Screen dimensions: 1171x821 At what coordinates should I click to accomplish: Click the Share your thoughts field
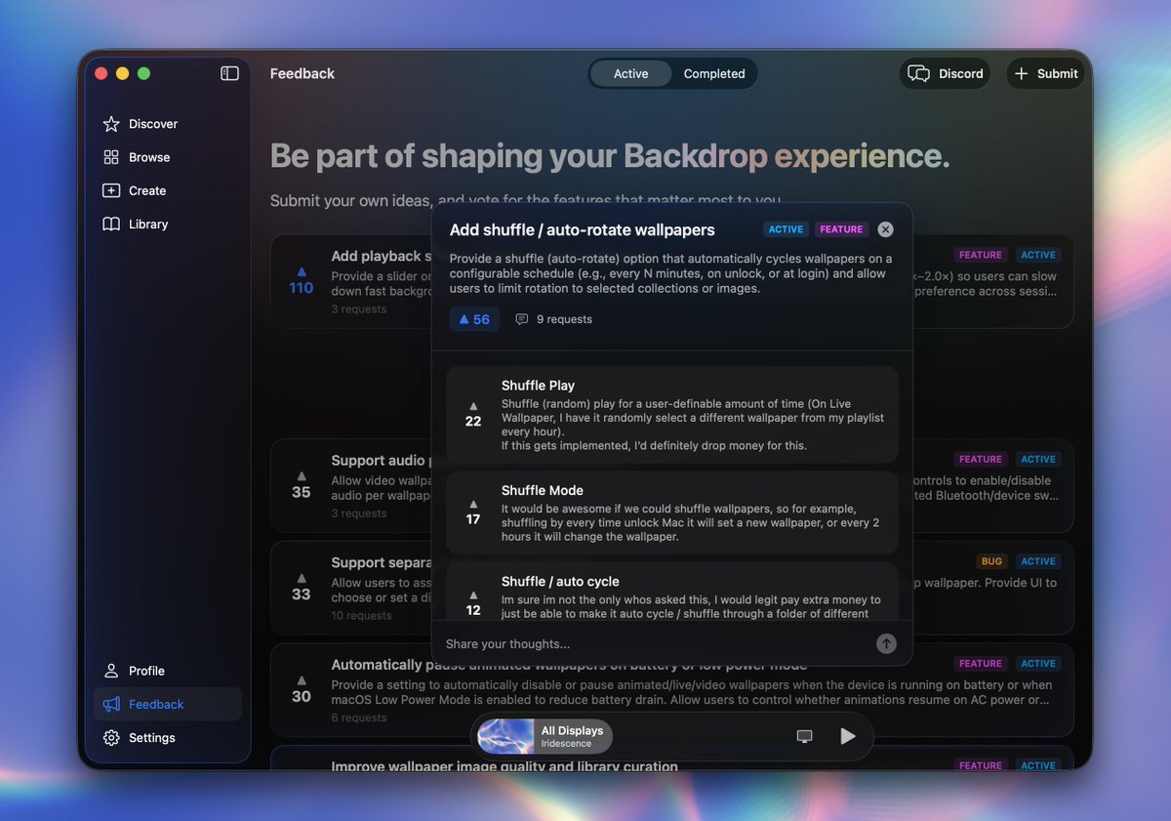[654, 643]
